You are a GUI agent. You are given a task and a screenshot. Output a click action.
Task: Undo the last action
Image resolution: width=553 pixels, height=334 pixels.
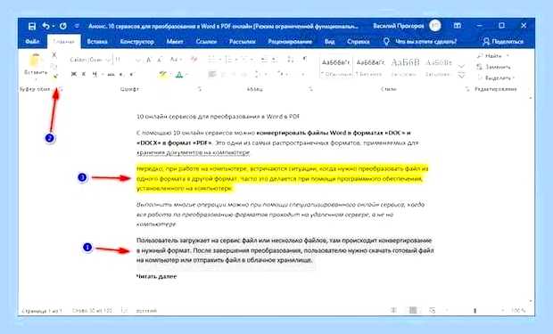(45, 26)
